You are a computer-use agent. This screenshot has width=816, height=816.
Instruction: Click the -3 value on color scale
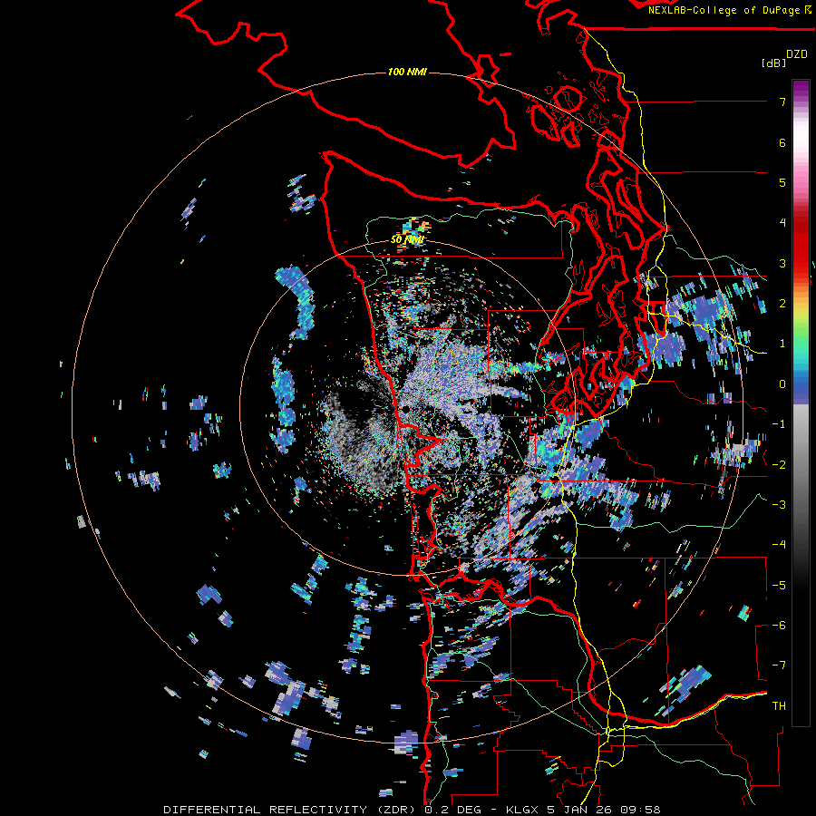pos(779,505)
